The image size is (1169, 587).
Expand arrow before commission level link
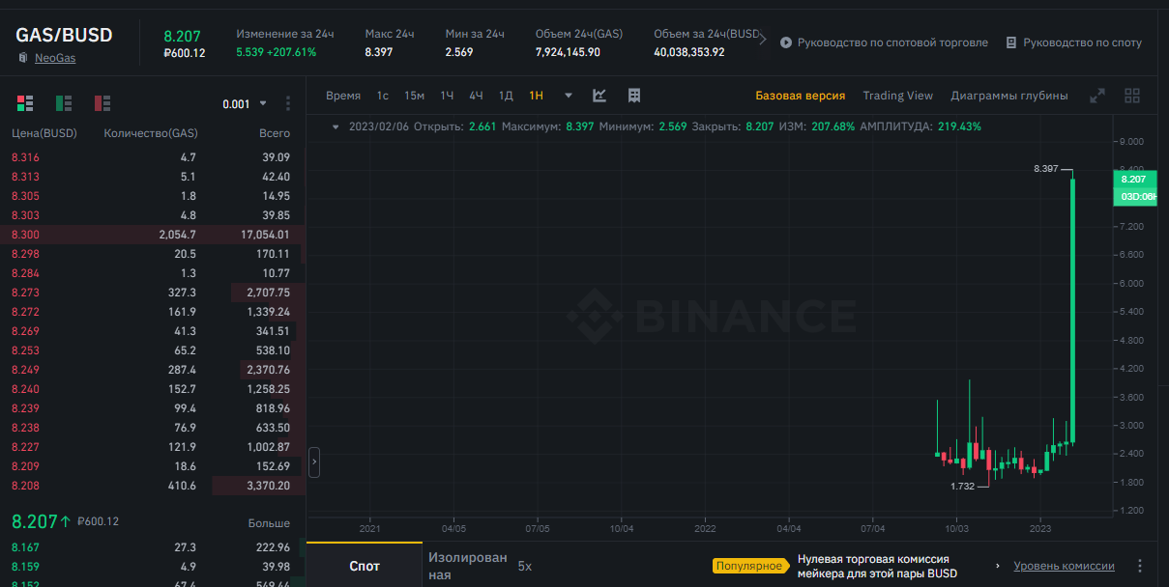(998, 566)
